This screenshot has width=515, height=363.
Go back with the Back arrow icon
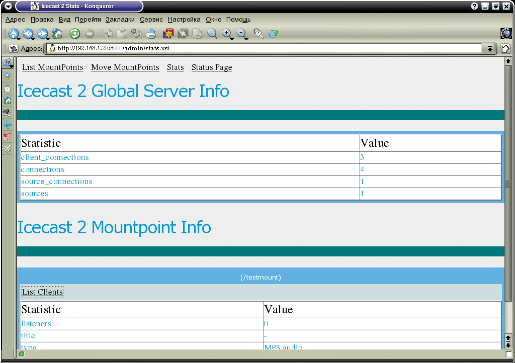point(28,34)
